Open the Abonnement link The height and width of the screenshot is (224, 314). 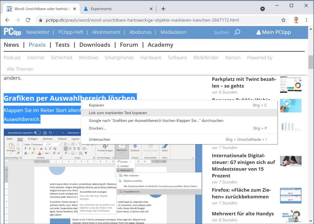(x=106, y=32)
